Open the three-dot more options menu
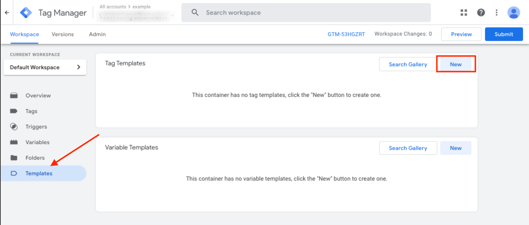The width and height of the screenshot is (529, 225). pos(497,13)
